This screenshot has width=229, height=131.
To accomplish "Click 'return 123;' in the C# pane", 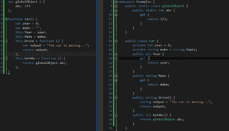I will 158,19.
